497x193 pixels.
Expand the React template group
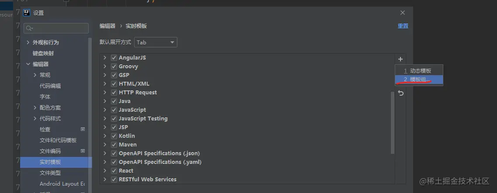(105, 170)
